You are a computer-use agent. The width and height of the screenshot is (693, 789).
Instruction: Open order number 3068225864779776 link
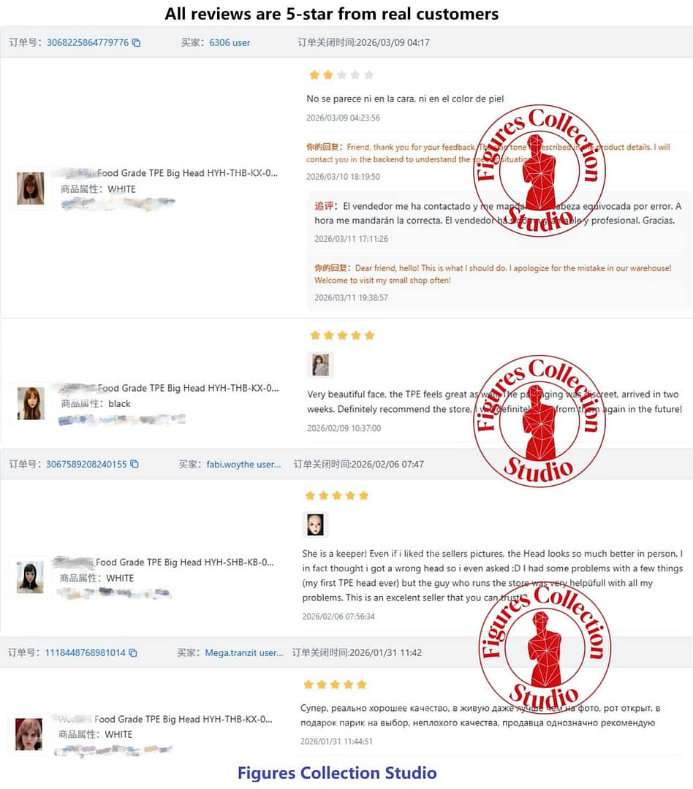tap(88, 43)
